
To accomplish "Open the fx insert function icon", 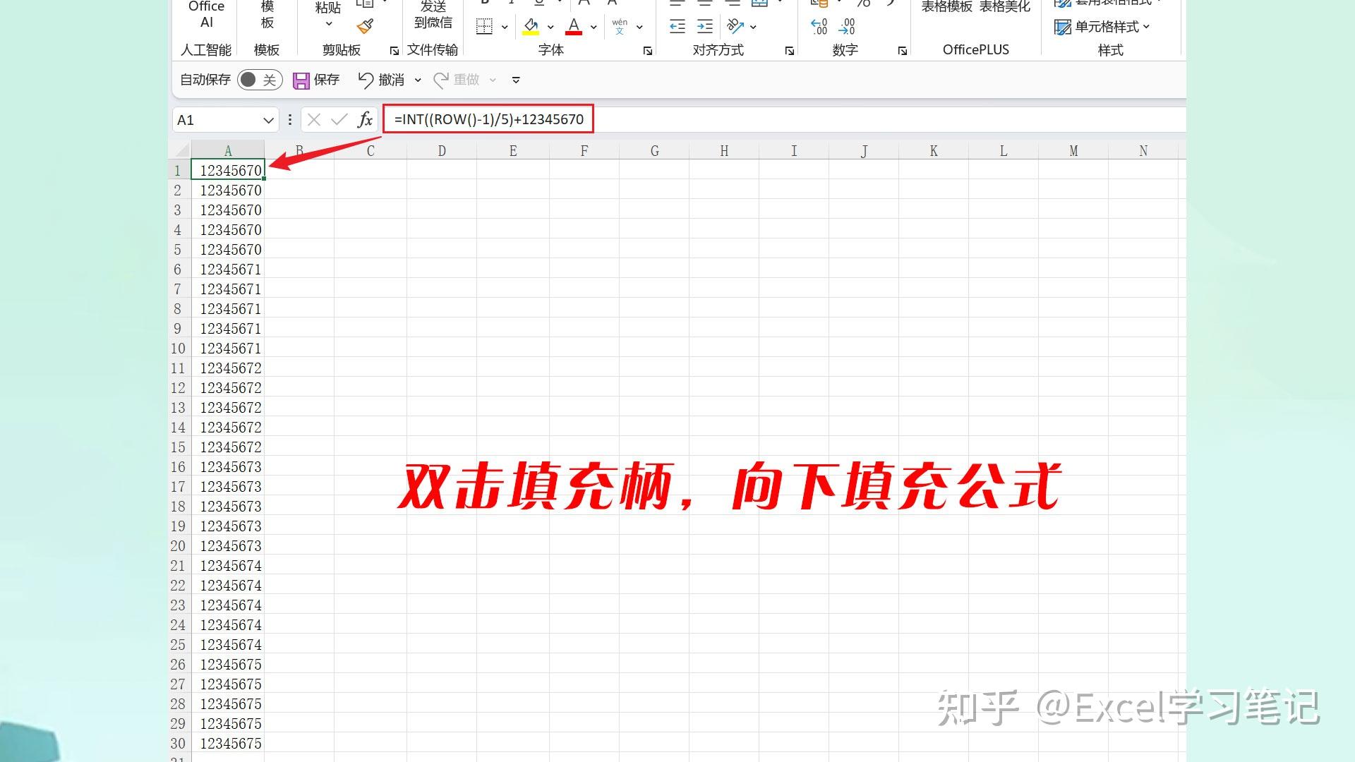I will (x=364, y=119).
